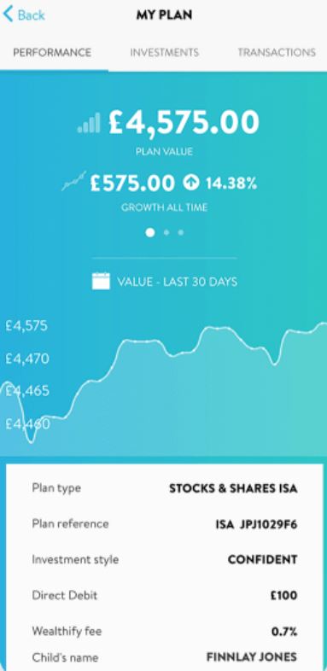Select the second carousel page dot
Image resolution: width=327 pixels, height=671 pixels.
(166, 232)
